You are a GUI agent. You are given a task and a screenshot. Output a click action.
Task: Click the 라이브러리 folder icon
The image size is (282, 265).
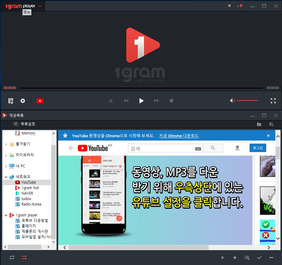tap(12, 155)
